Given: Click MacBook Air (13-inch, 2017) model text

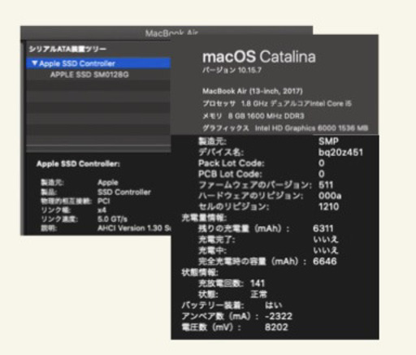Looking at the screenshot, I should pos(253,91).
